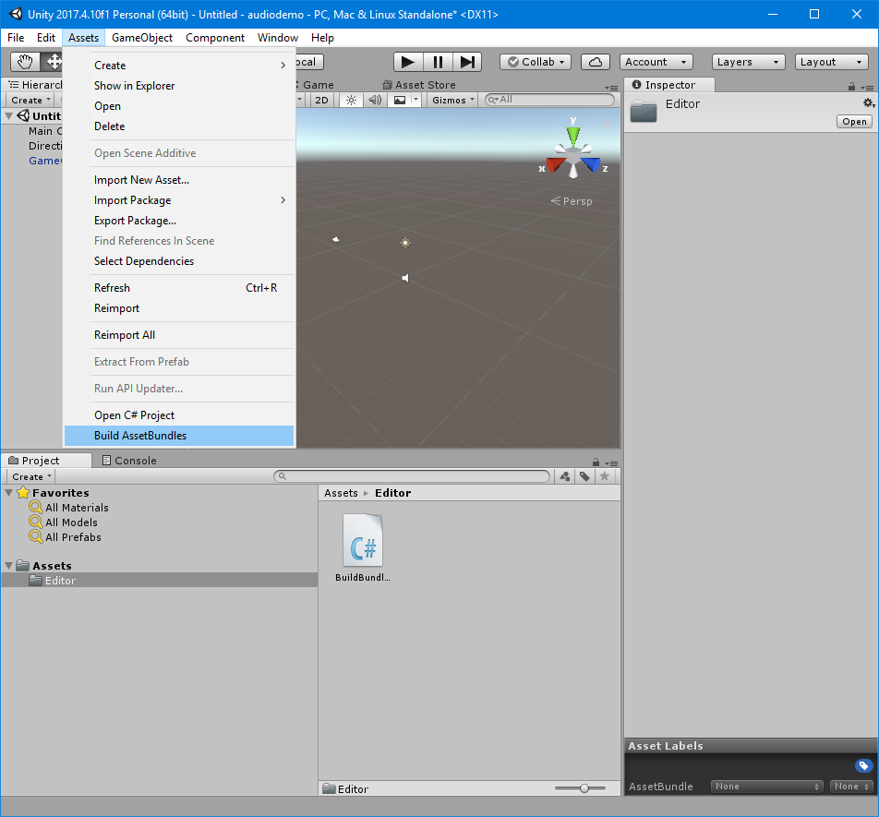Select the light gizmo in scene
879x817 pixels.
click(x=405, y=243)
